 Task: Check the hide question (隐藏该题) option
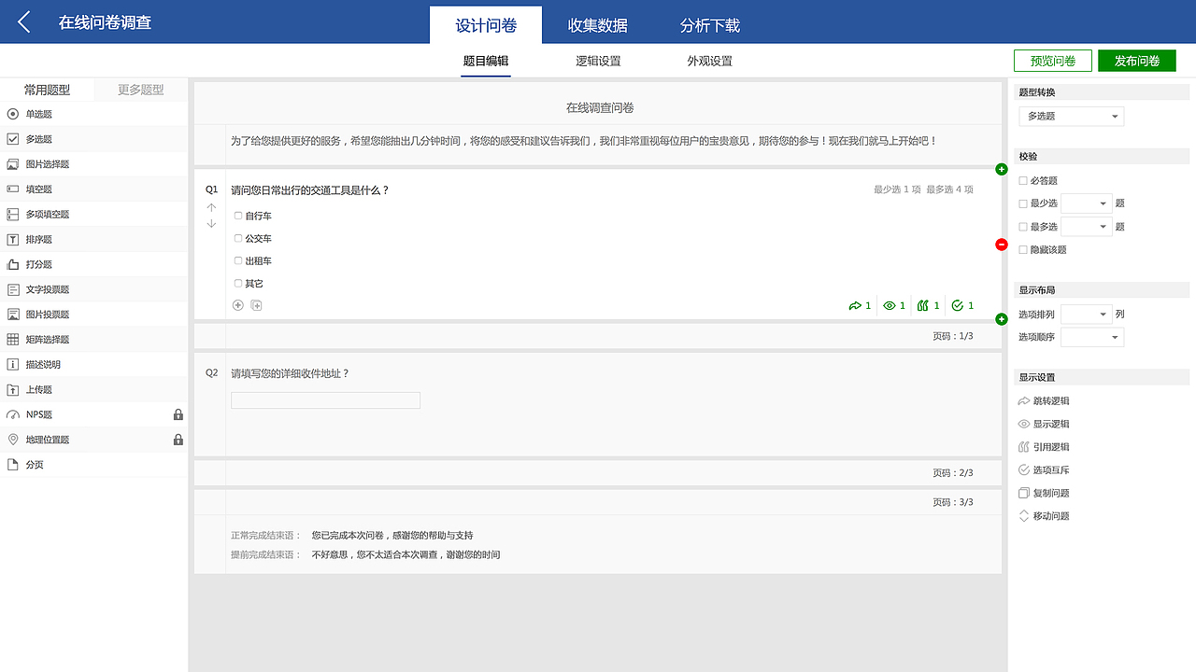click(1023, 249)
